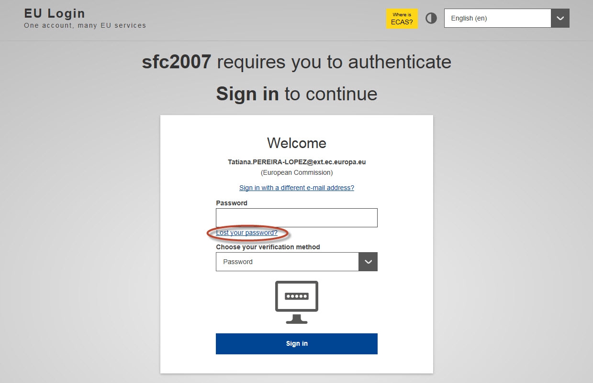Viewport: 593px width, 383px height.
Task: Click inside the Password input field
Action: [296, 217]
